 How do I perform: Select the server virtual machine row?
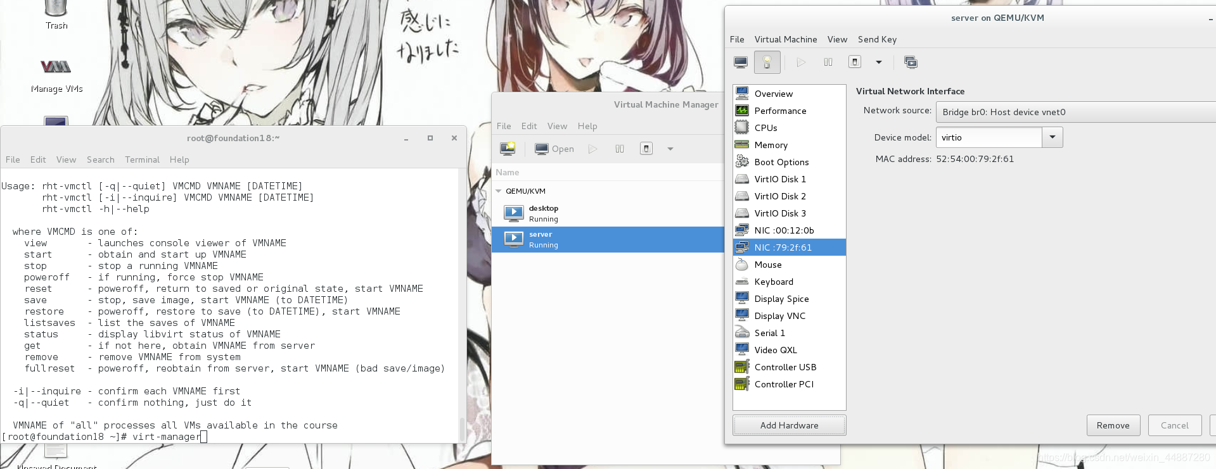pos(608,239)
